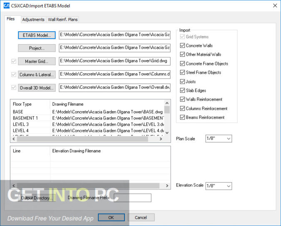
Task: Toggle the Master Grid checkbox
Action: 14,61
